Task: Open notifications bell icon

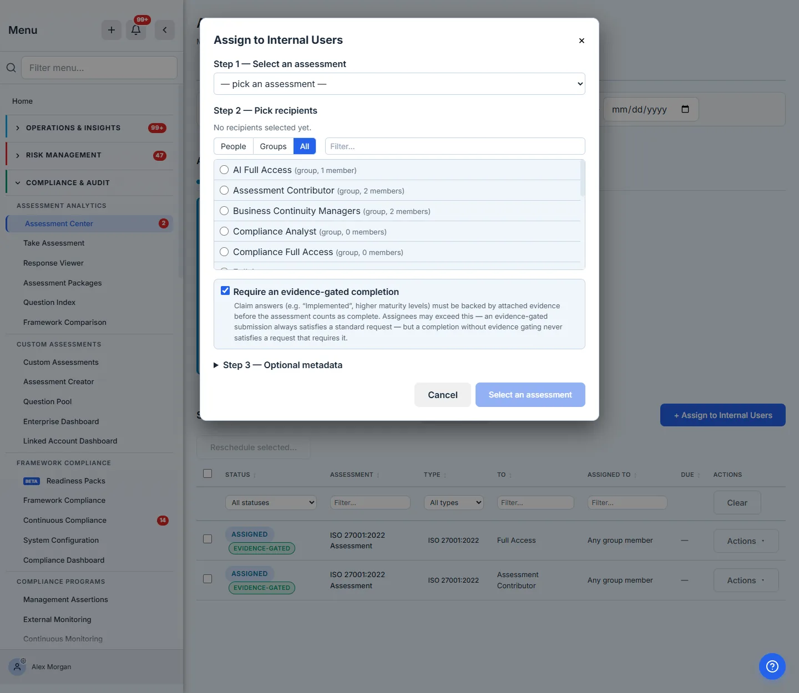Action: point(136,30)
